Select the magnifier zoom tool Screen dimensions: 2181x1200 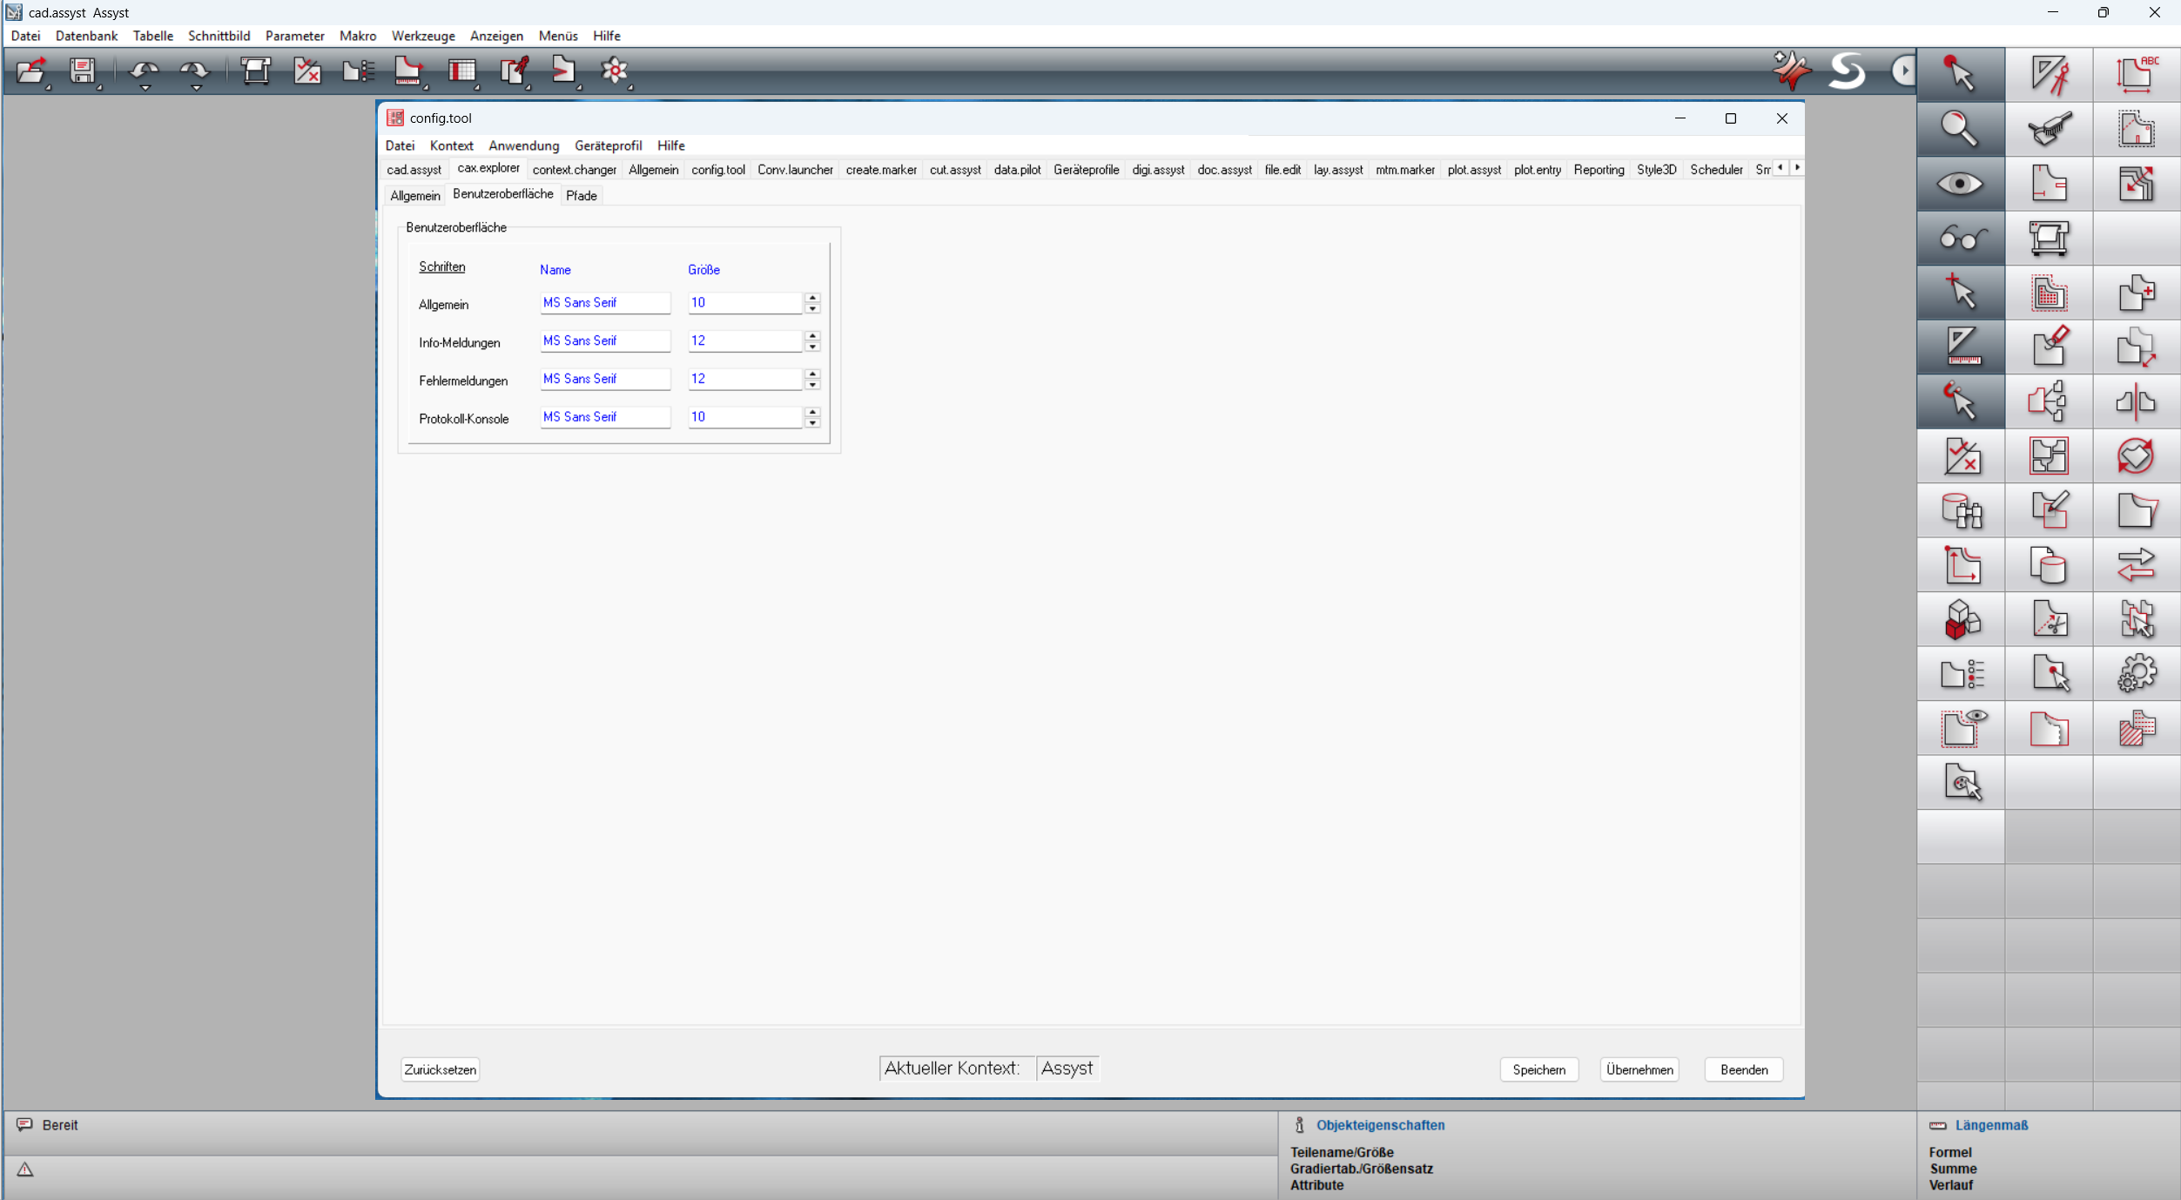pos(1960,129)
